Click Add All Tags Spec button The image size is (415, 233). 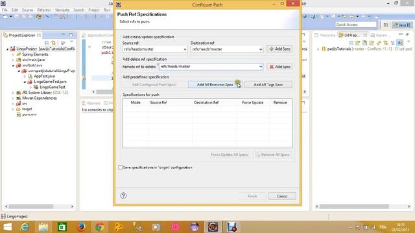point(268,85)
